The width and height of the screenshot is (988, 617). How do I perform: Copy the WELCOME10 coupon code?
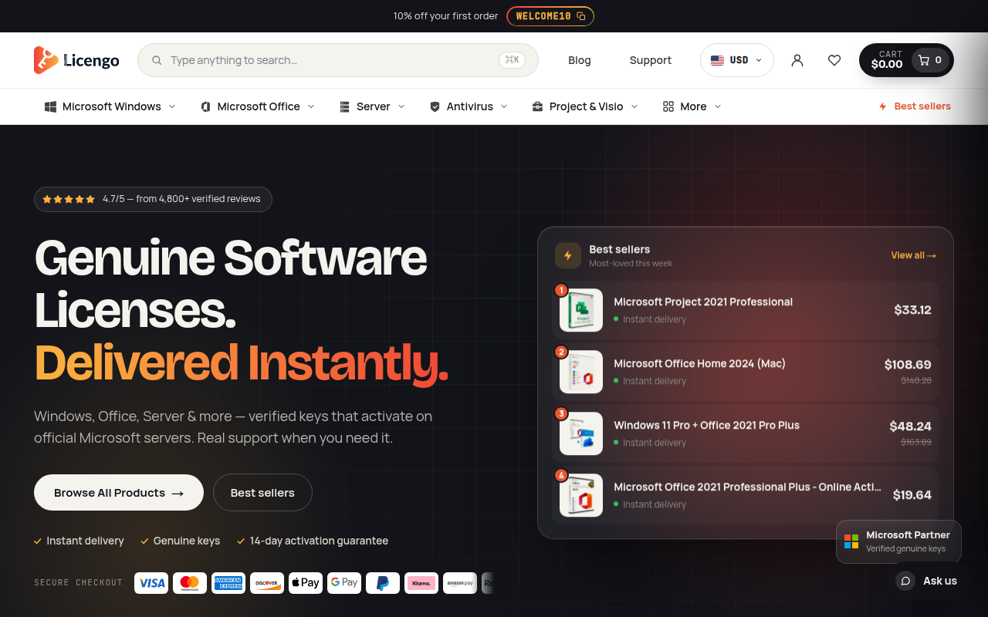550,16
